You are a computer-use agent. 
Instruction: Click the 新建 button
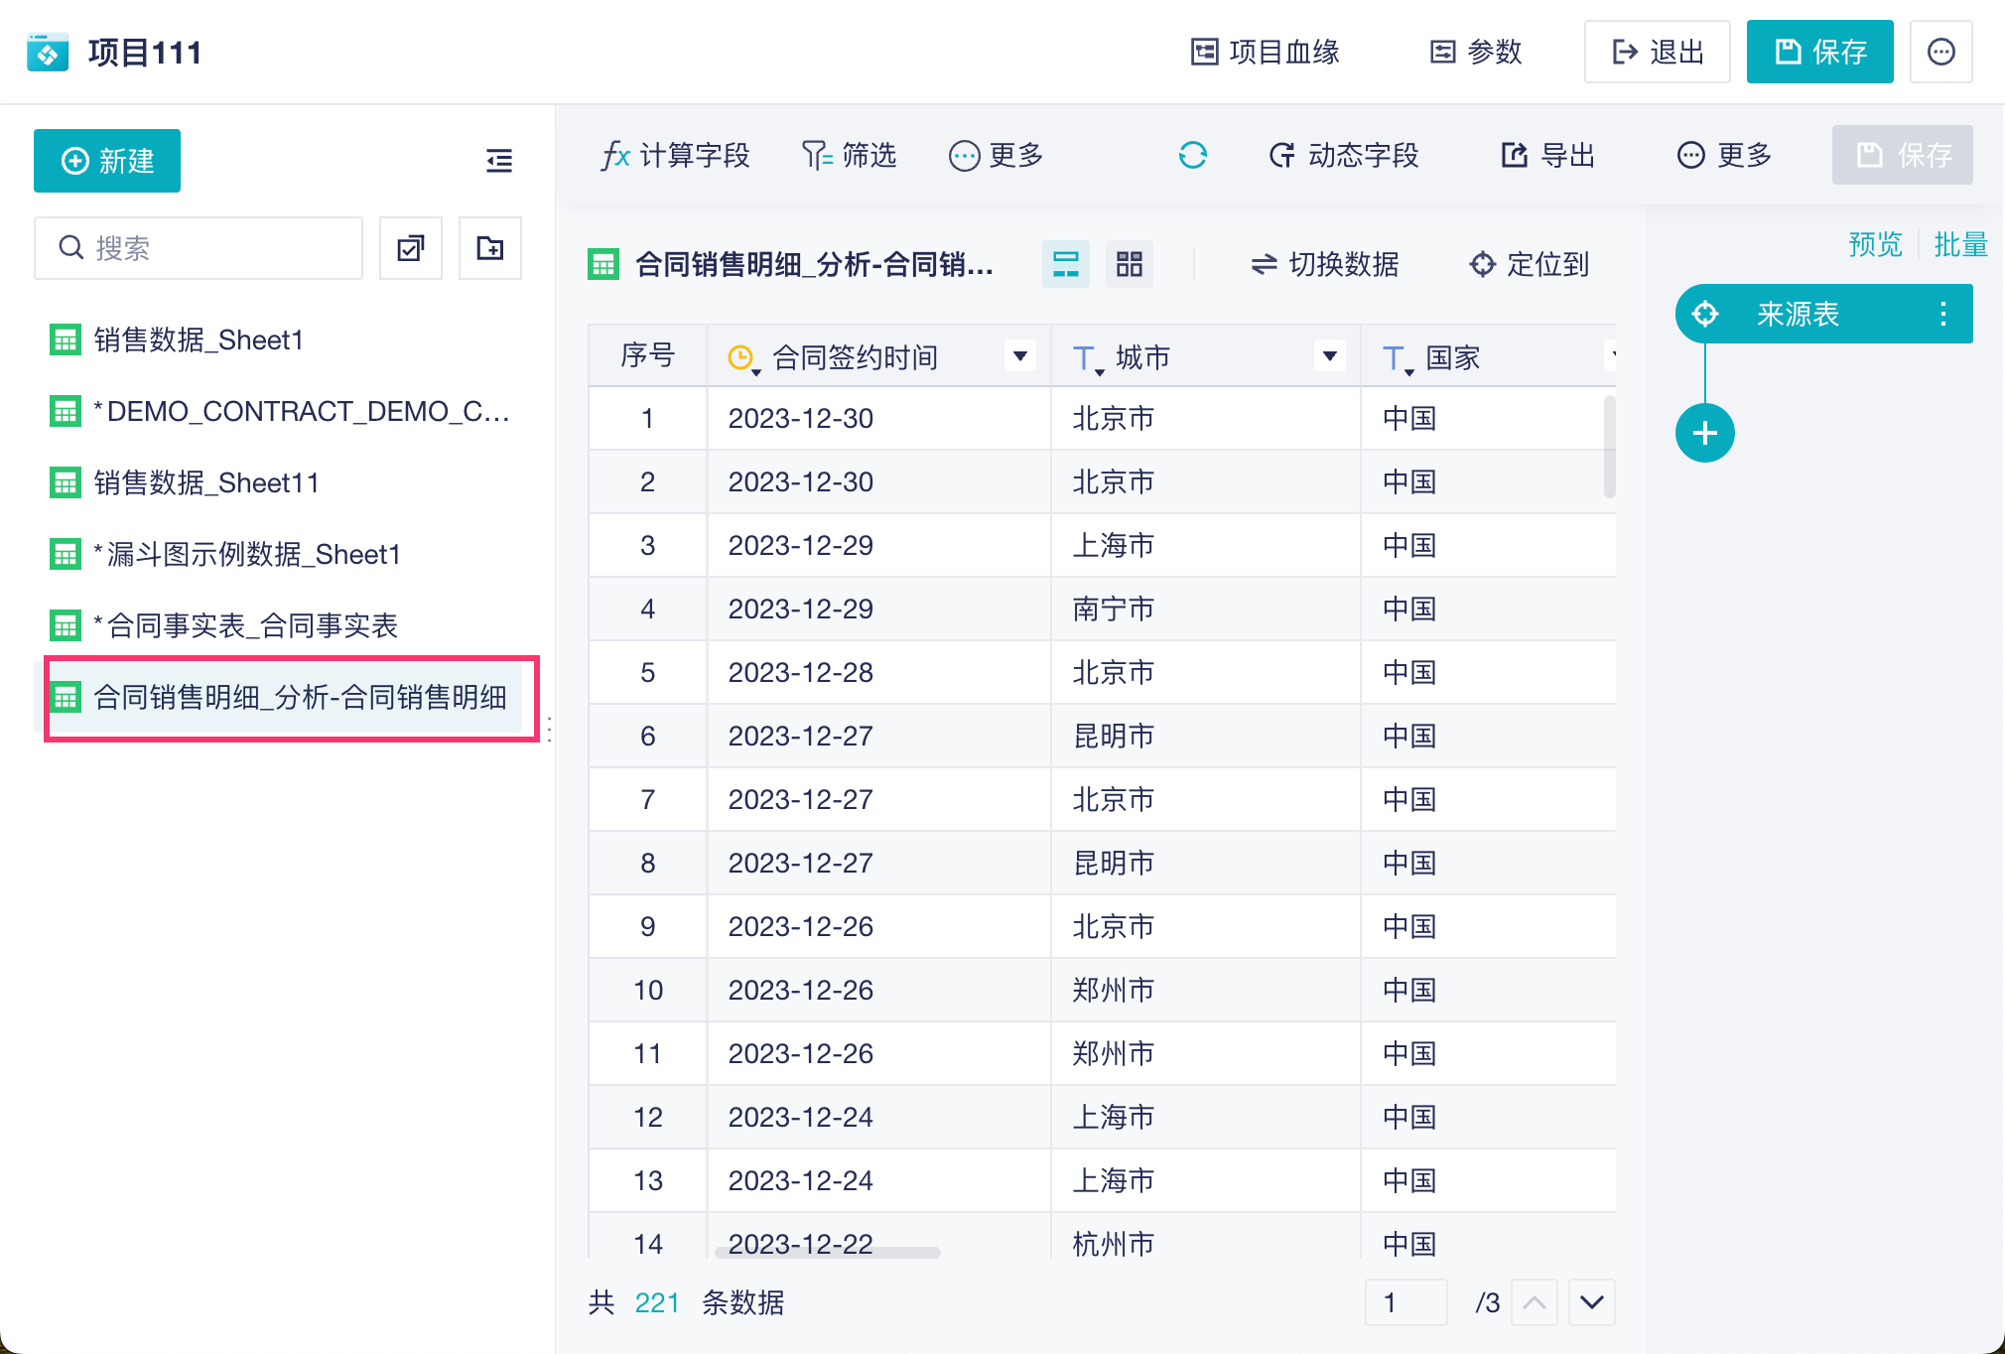[107, 161]
